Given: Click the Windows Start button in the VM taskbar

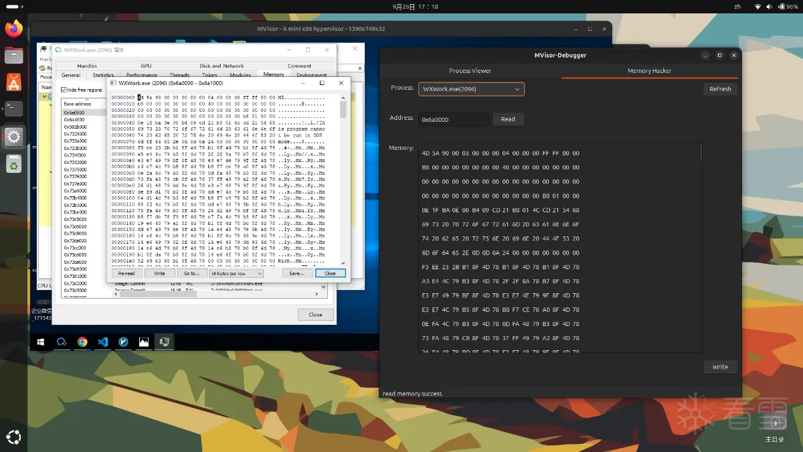Looking at the screenshot, I should [x=41, y=342].
